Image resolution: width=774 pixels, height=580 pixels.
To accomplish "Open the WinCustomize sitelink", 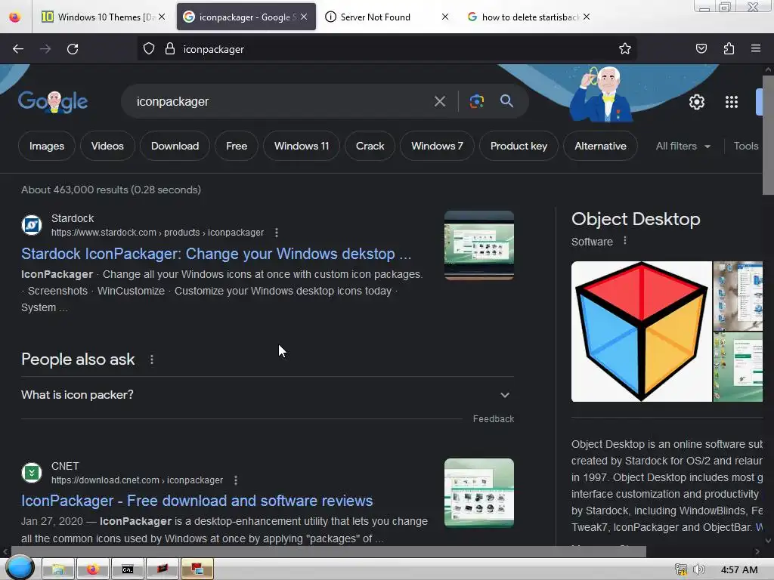I will click(131, 291).
